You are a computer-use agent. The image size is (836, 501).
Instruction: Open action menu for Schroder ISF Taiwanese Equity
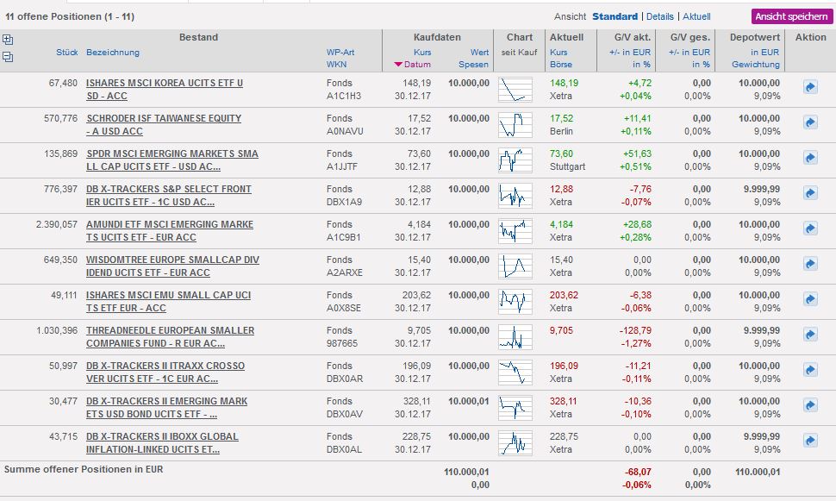point(810,123)
